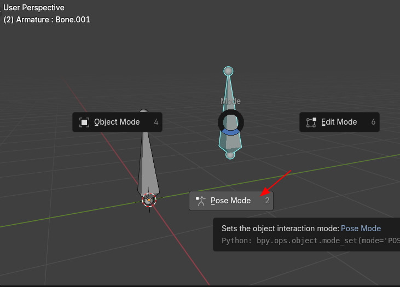Click the 3D cursor at the origin

coord(149,200)
